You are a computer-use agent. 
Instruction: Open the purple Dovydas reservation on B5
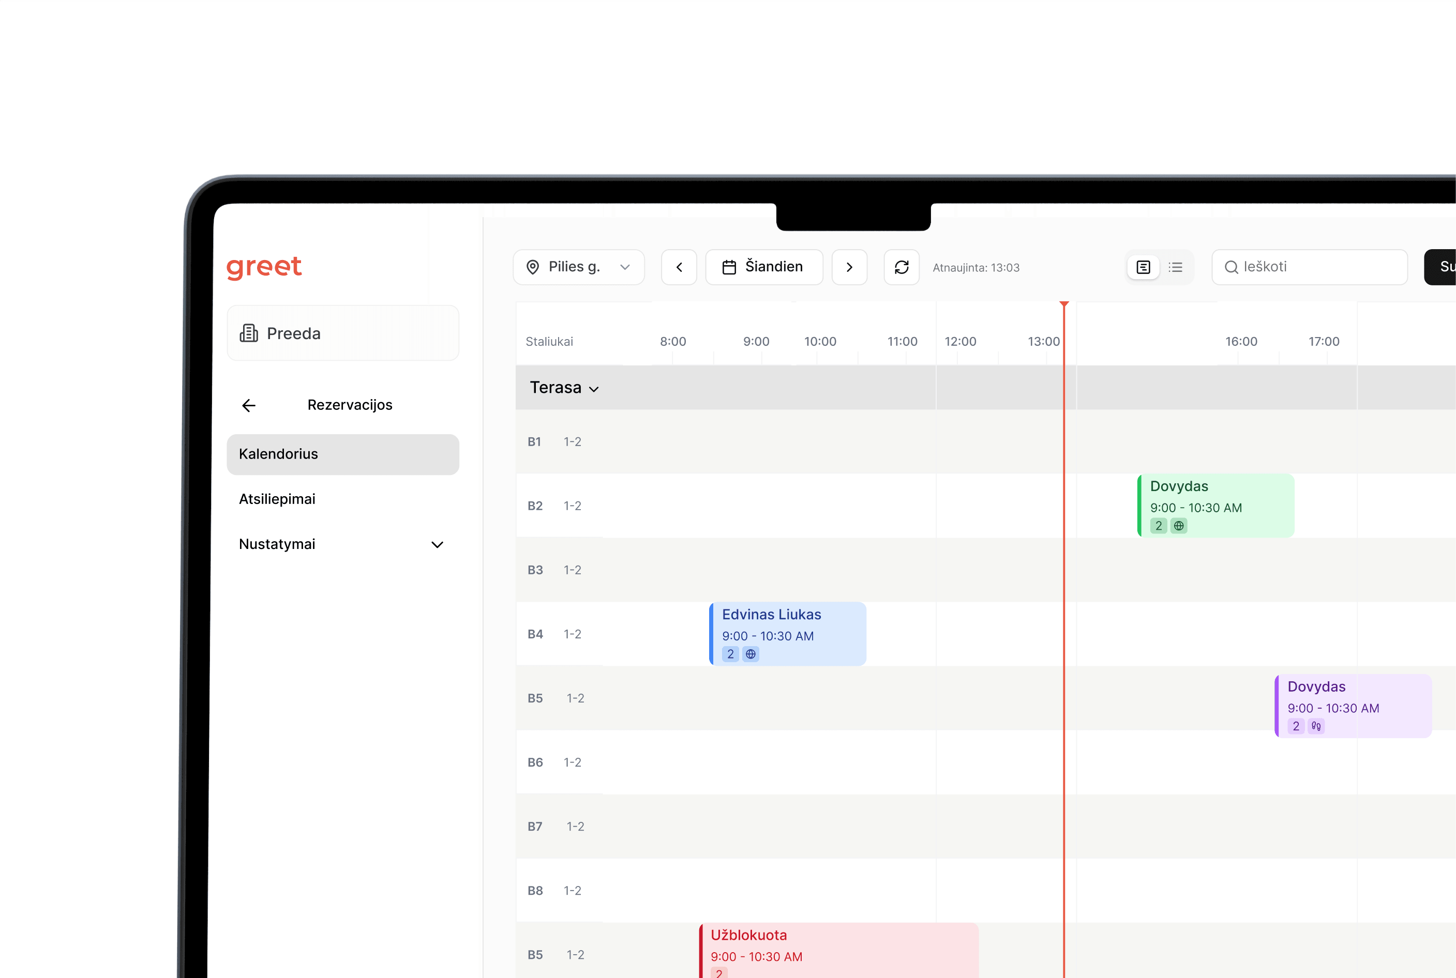click(1353, 706)
